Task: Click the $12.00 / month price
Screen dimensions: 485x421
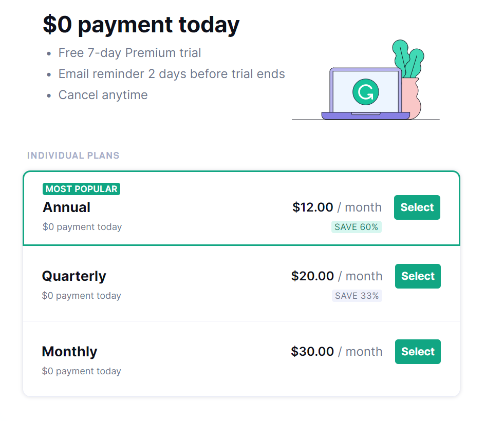Action: point(337,207)
